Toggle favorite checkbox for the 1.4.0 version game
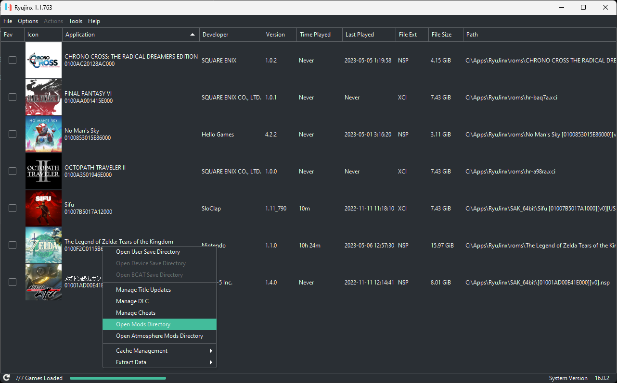The image size is (617, 383). 13,282
